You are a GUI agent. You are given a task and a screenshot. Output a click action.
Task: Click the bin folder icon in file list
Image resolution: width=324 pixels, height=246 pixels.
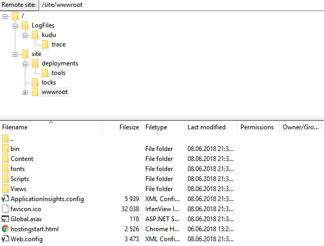coord(5,148)
